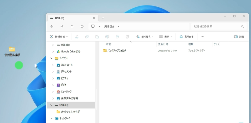The image size is (251, 123).
Task: Expand the ドキュメント node
Action: (53, 72)
